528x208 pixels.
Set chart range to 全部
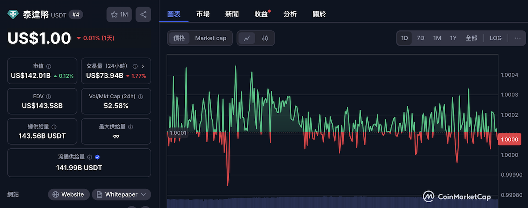tap(471, 38)
